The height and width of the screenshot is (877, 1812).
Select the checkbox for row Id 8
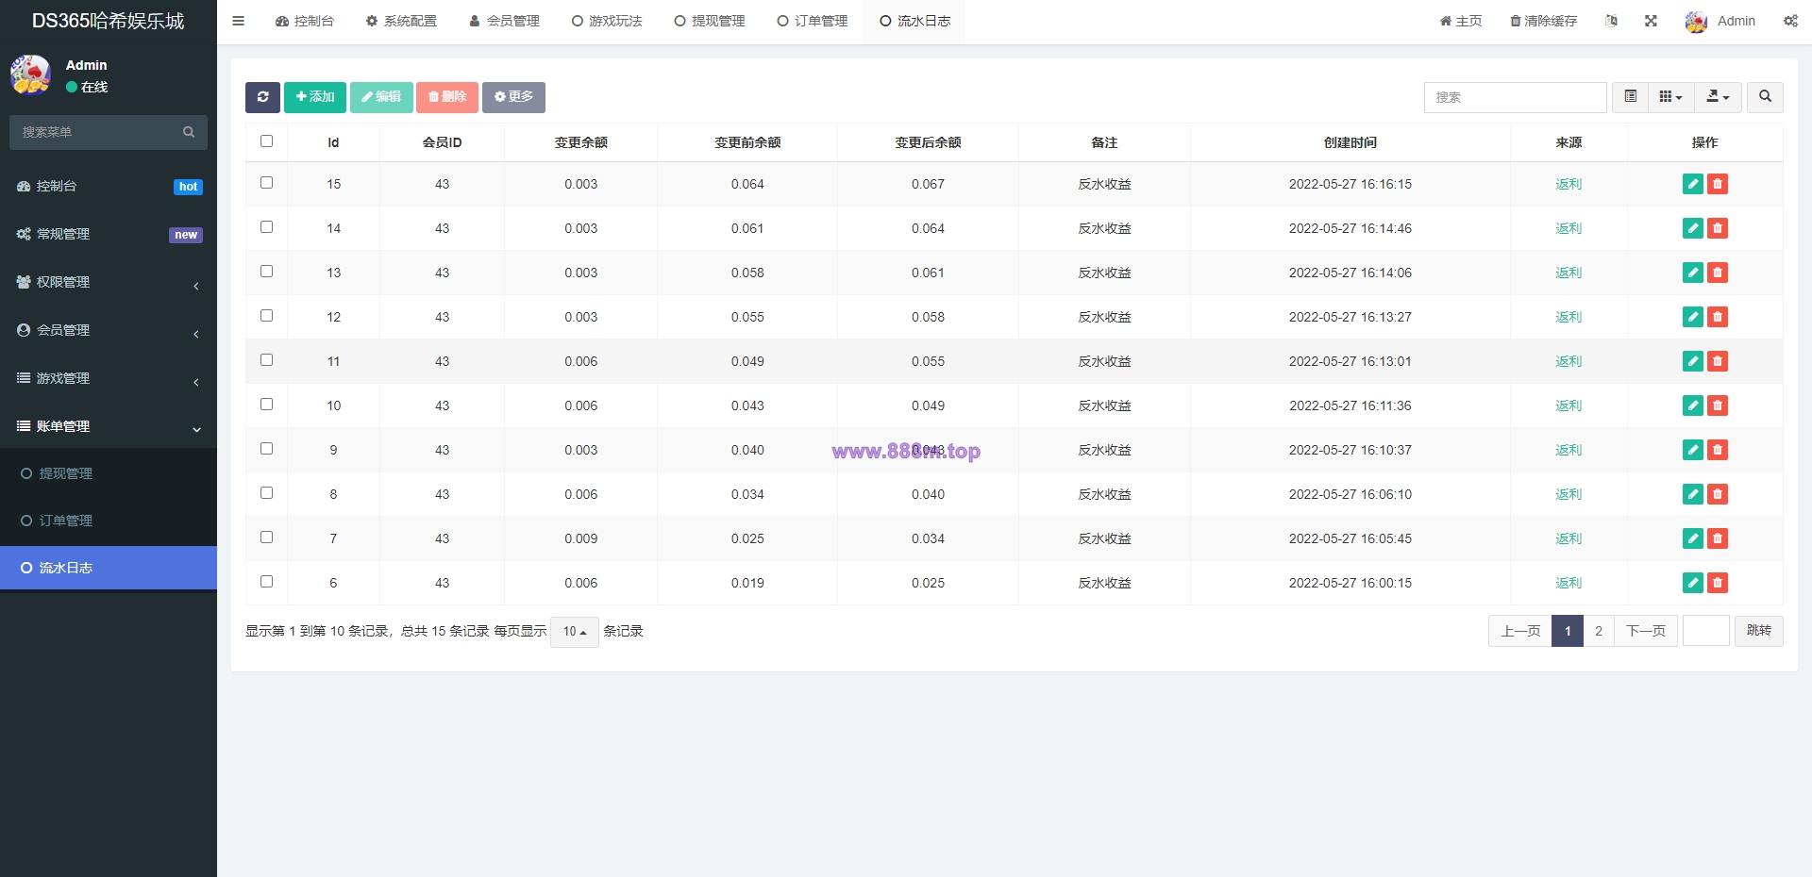coord(266,493)
